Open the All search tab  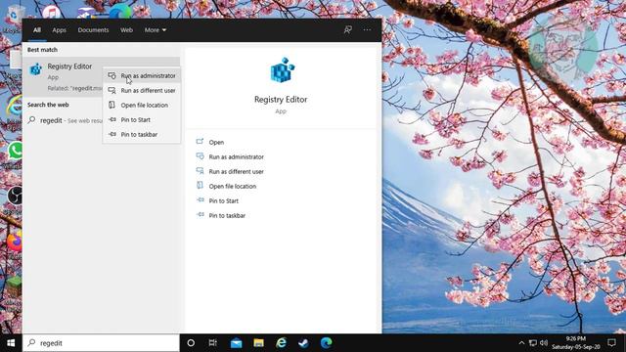click(37, 30)
